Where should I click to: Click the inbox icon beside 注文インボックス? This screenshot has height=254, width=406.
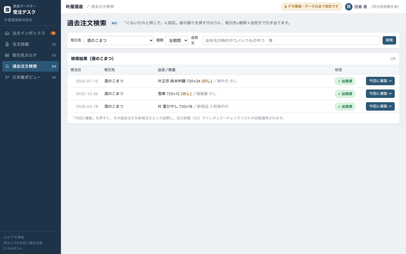(7, 33)
